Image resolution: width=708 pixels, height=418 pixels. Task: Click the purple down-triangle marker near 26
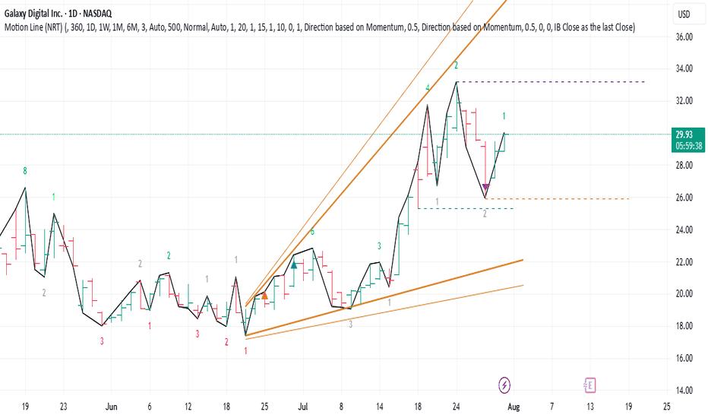(x=486, y=187)
